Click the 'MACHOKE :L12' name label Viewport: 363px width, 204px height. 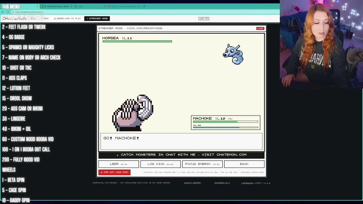click(x=209, y=118)
